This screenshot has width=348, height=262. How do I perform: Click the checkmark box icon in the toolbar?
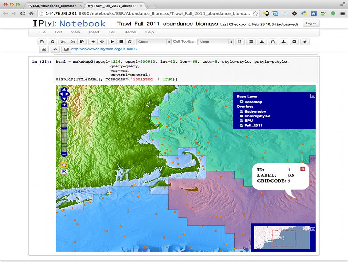294,42
